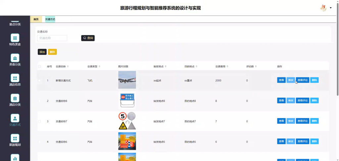Click 删除 for 交通名称6 row
Viewport: 339px width, 161px height.
click(x=315, y=141)
